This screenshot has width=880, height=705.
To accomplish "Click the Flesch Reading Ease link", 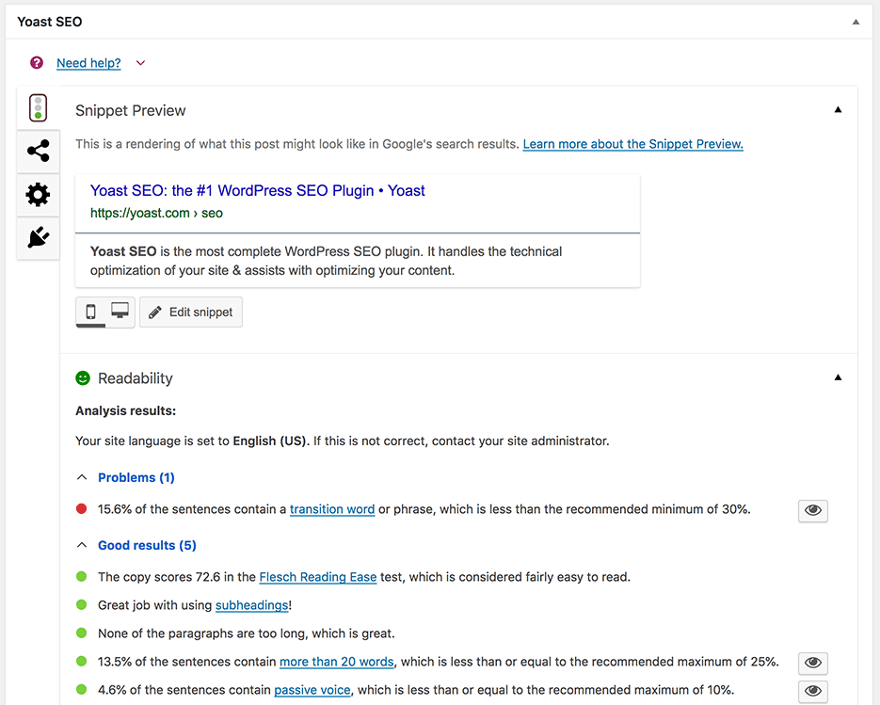I will 317,577.
